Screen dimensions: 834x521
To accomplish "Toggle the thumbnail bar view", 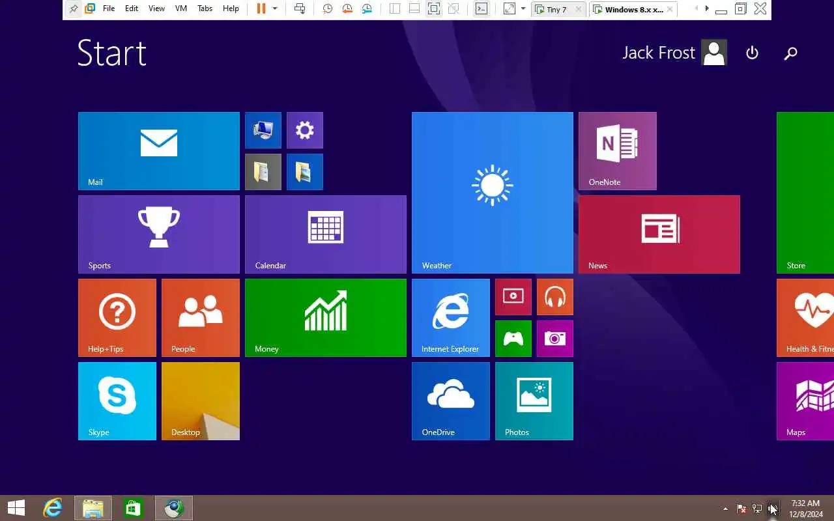I will coord(414,8).
